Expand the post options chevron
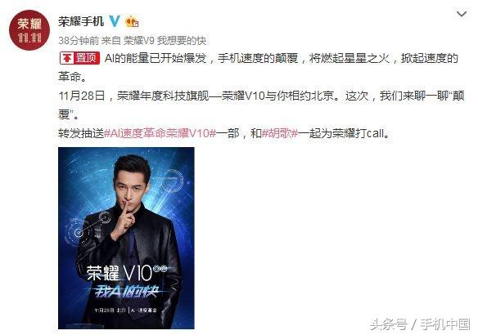This screenshot has height=335, width=478. pyautogui.click(x=462, y=14)
